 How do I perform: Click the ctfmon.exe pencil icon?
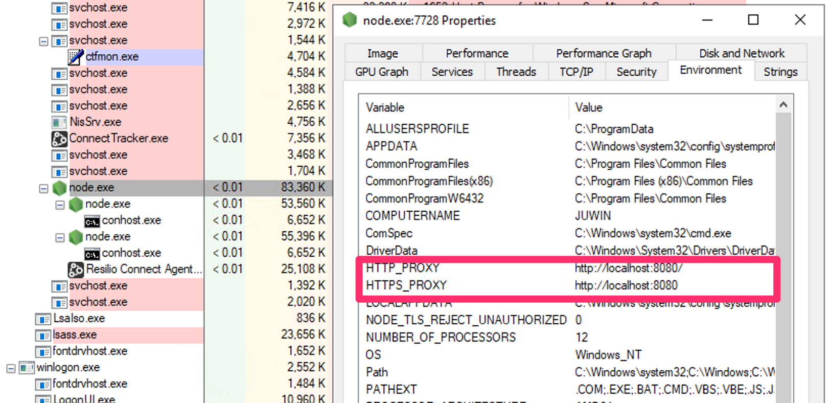click(76, 57)
